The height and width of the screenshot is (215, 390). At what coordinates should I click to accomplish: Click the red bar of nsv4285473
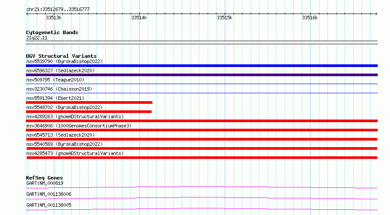pyautogui.click(x=202, y=158)
